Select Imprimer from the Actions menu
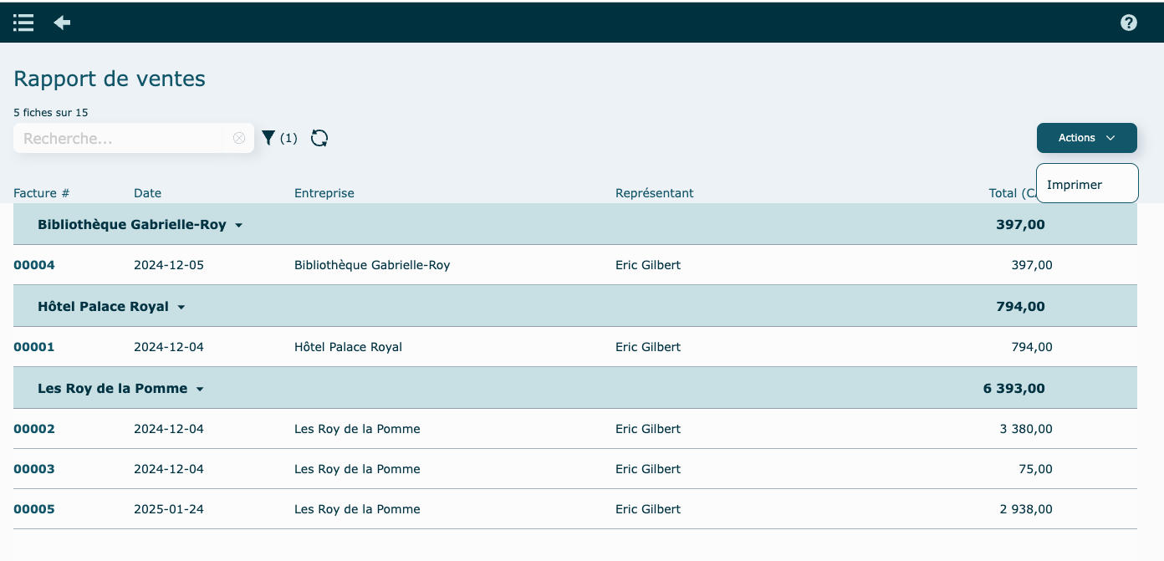 1075,185
